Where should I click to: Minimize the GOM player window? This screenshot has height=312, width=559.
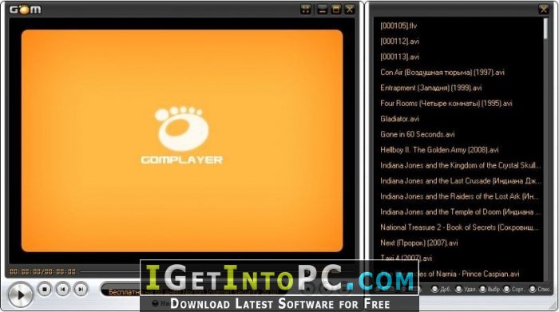click(x=322, y=10)
